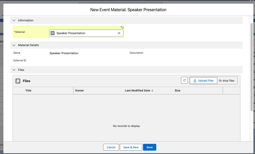
Task: Cancel the new event material dialog
Action: [x=111, y=147]
